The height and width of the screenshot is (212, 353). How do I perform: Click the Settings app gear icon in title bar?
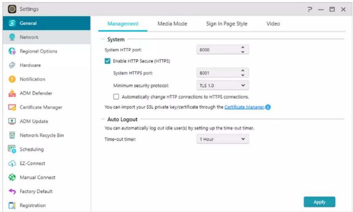pyautogui.click(x=12, y=9)
